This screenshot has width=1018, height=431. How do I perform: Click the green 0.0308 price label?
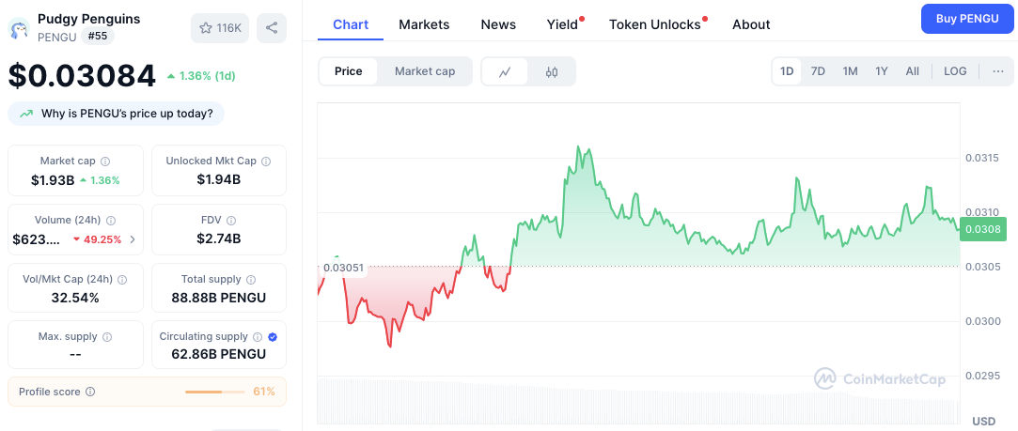coord(983,229)
